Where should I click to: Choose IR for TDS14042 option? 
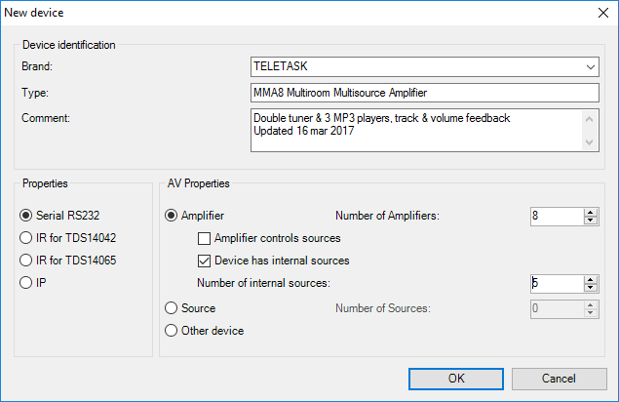pos(25,238)
